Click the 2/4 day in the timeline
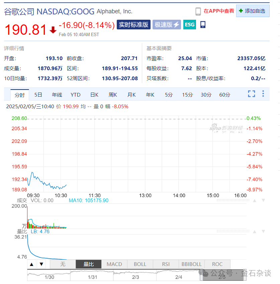Screen dimensions: 280x284 tap(178, 275)
